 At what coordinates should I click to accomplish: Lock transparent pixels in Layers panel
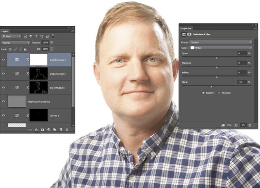(10, 49)
